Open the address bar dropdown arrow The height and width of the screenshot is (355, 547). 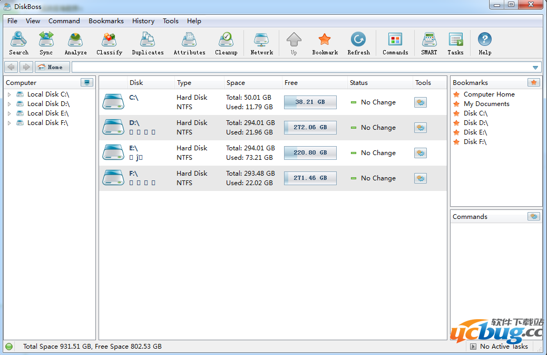coord(535,68)
